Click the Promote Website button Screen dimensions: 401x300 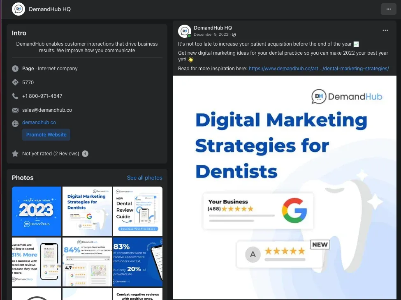(46, 135)
